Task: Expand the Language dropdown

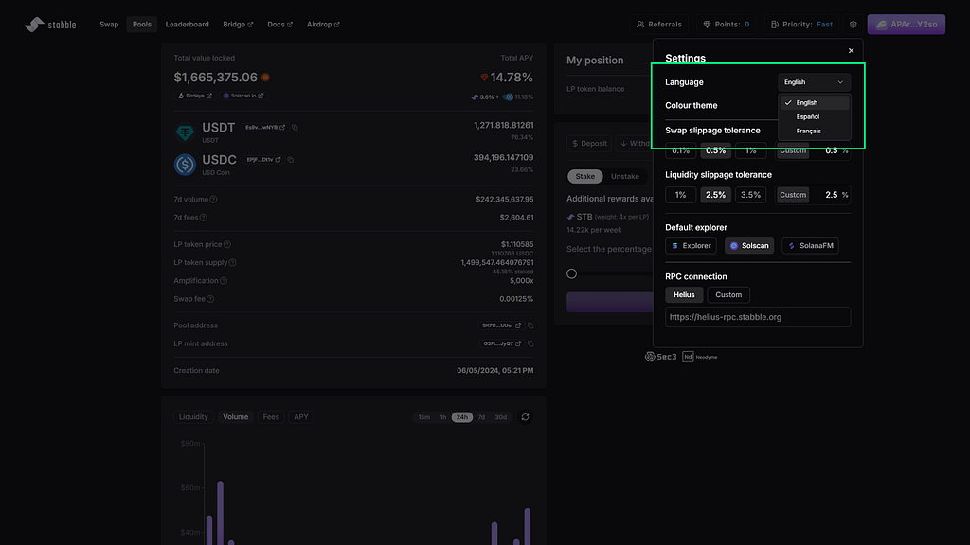Action: pos(814,82)
